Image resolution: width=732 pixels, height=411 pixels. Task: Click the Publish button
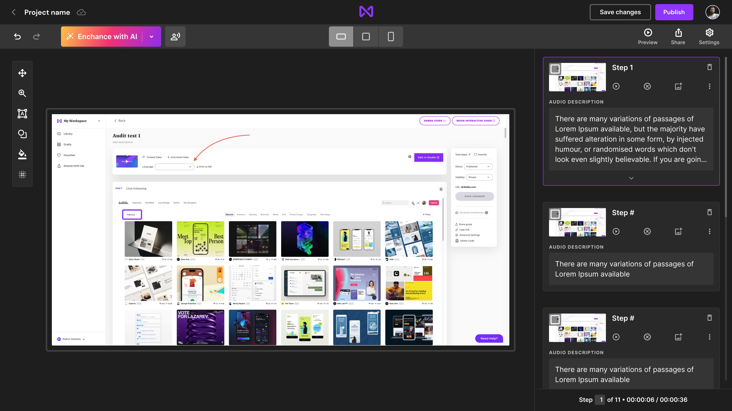click(x=674, y=12)
